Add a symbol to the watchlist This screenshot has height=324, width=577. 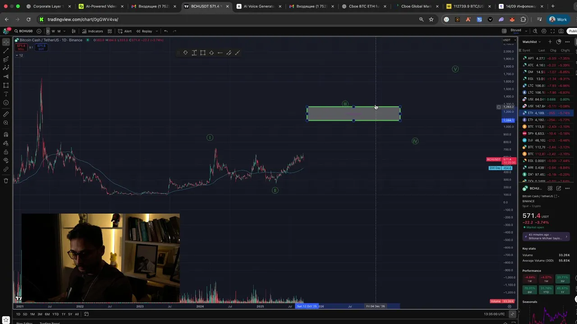550,42
